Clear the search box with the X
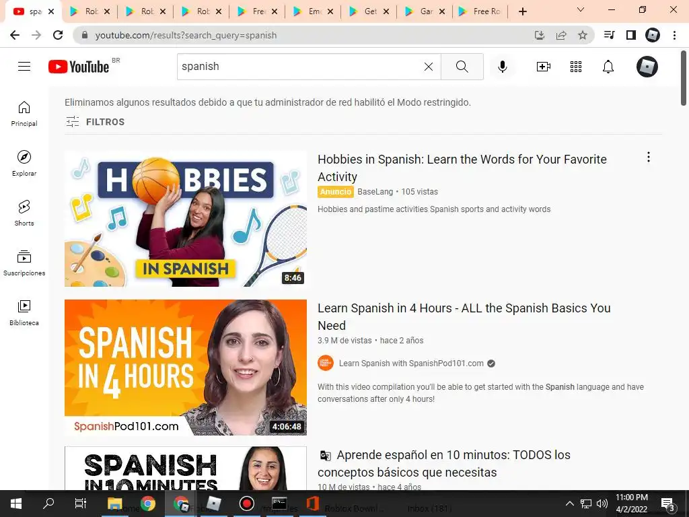This screenshot has width=689, height=517. pyautogui.click(x=429, y=67)
